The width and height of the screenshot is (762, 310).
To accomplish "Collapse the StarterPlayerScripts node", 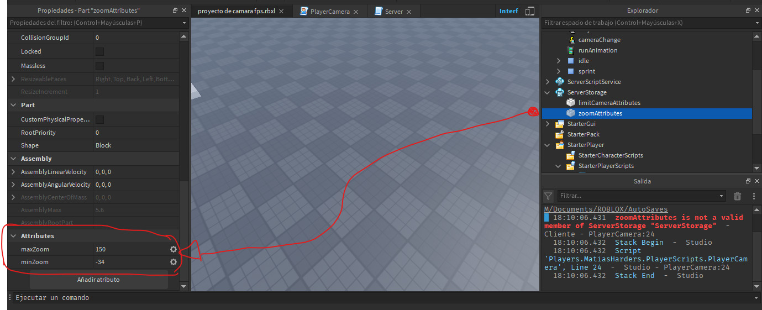I will point(558,166).
